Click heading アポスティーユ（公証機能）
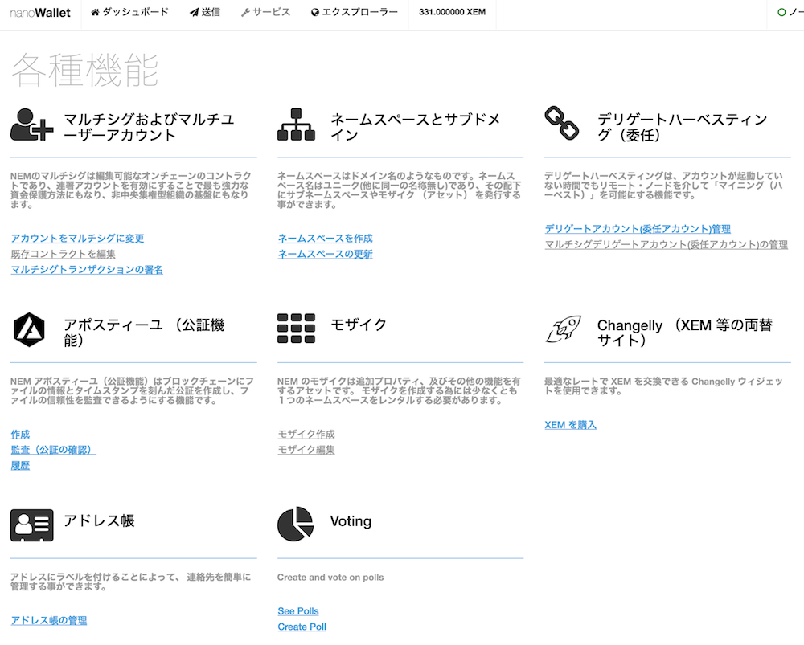 pyautogui.click(x=144, y=333)
